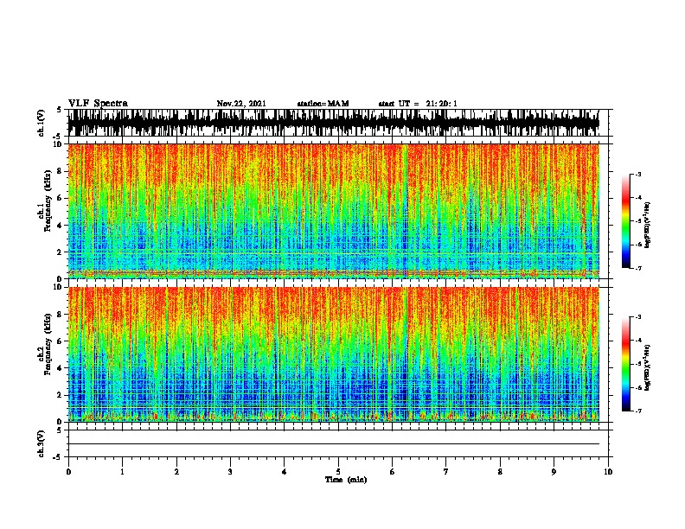Image resolution: width=685 pixels, height=529 pixels.
Task: Click the "10" frequency tick of ch.1 spectrogram
Action: click(59, 144)
